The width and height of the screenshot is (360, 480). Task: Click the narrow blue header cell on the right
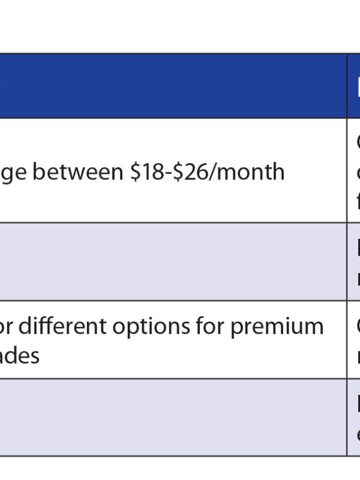[x=354, y=86]
